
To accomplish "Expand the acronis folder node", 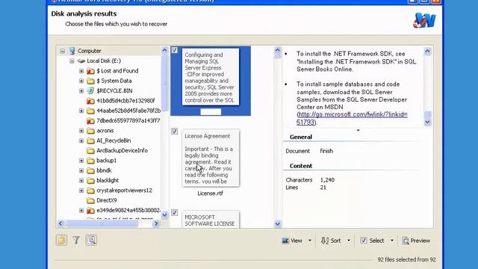I will 81,131.
